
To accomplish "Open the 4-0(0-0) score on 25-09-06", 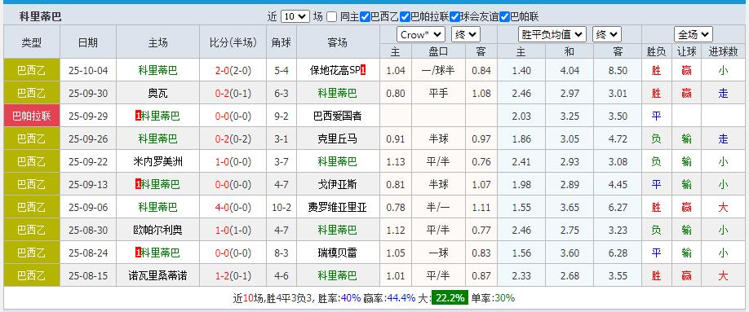I will pos(233,208).
